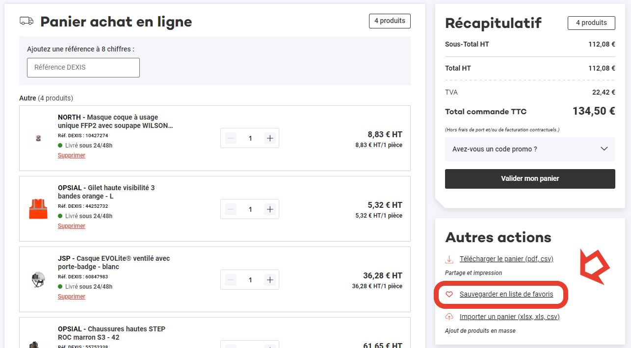Click the Réf. DEXIS : 10427274 text

[83, 136]
